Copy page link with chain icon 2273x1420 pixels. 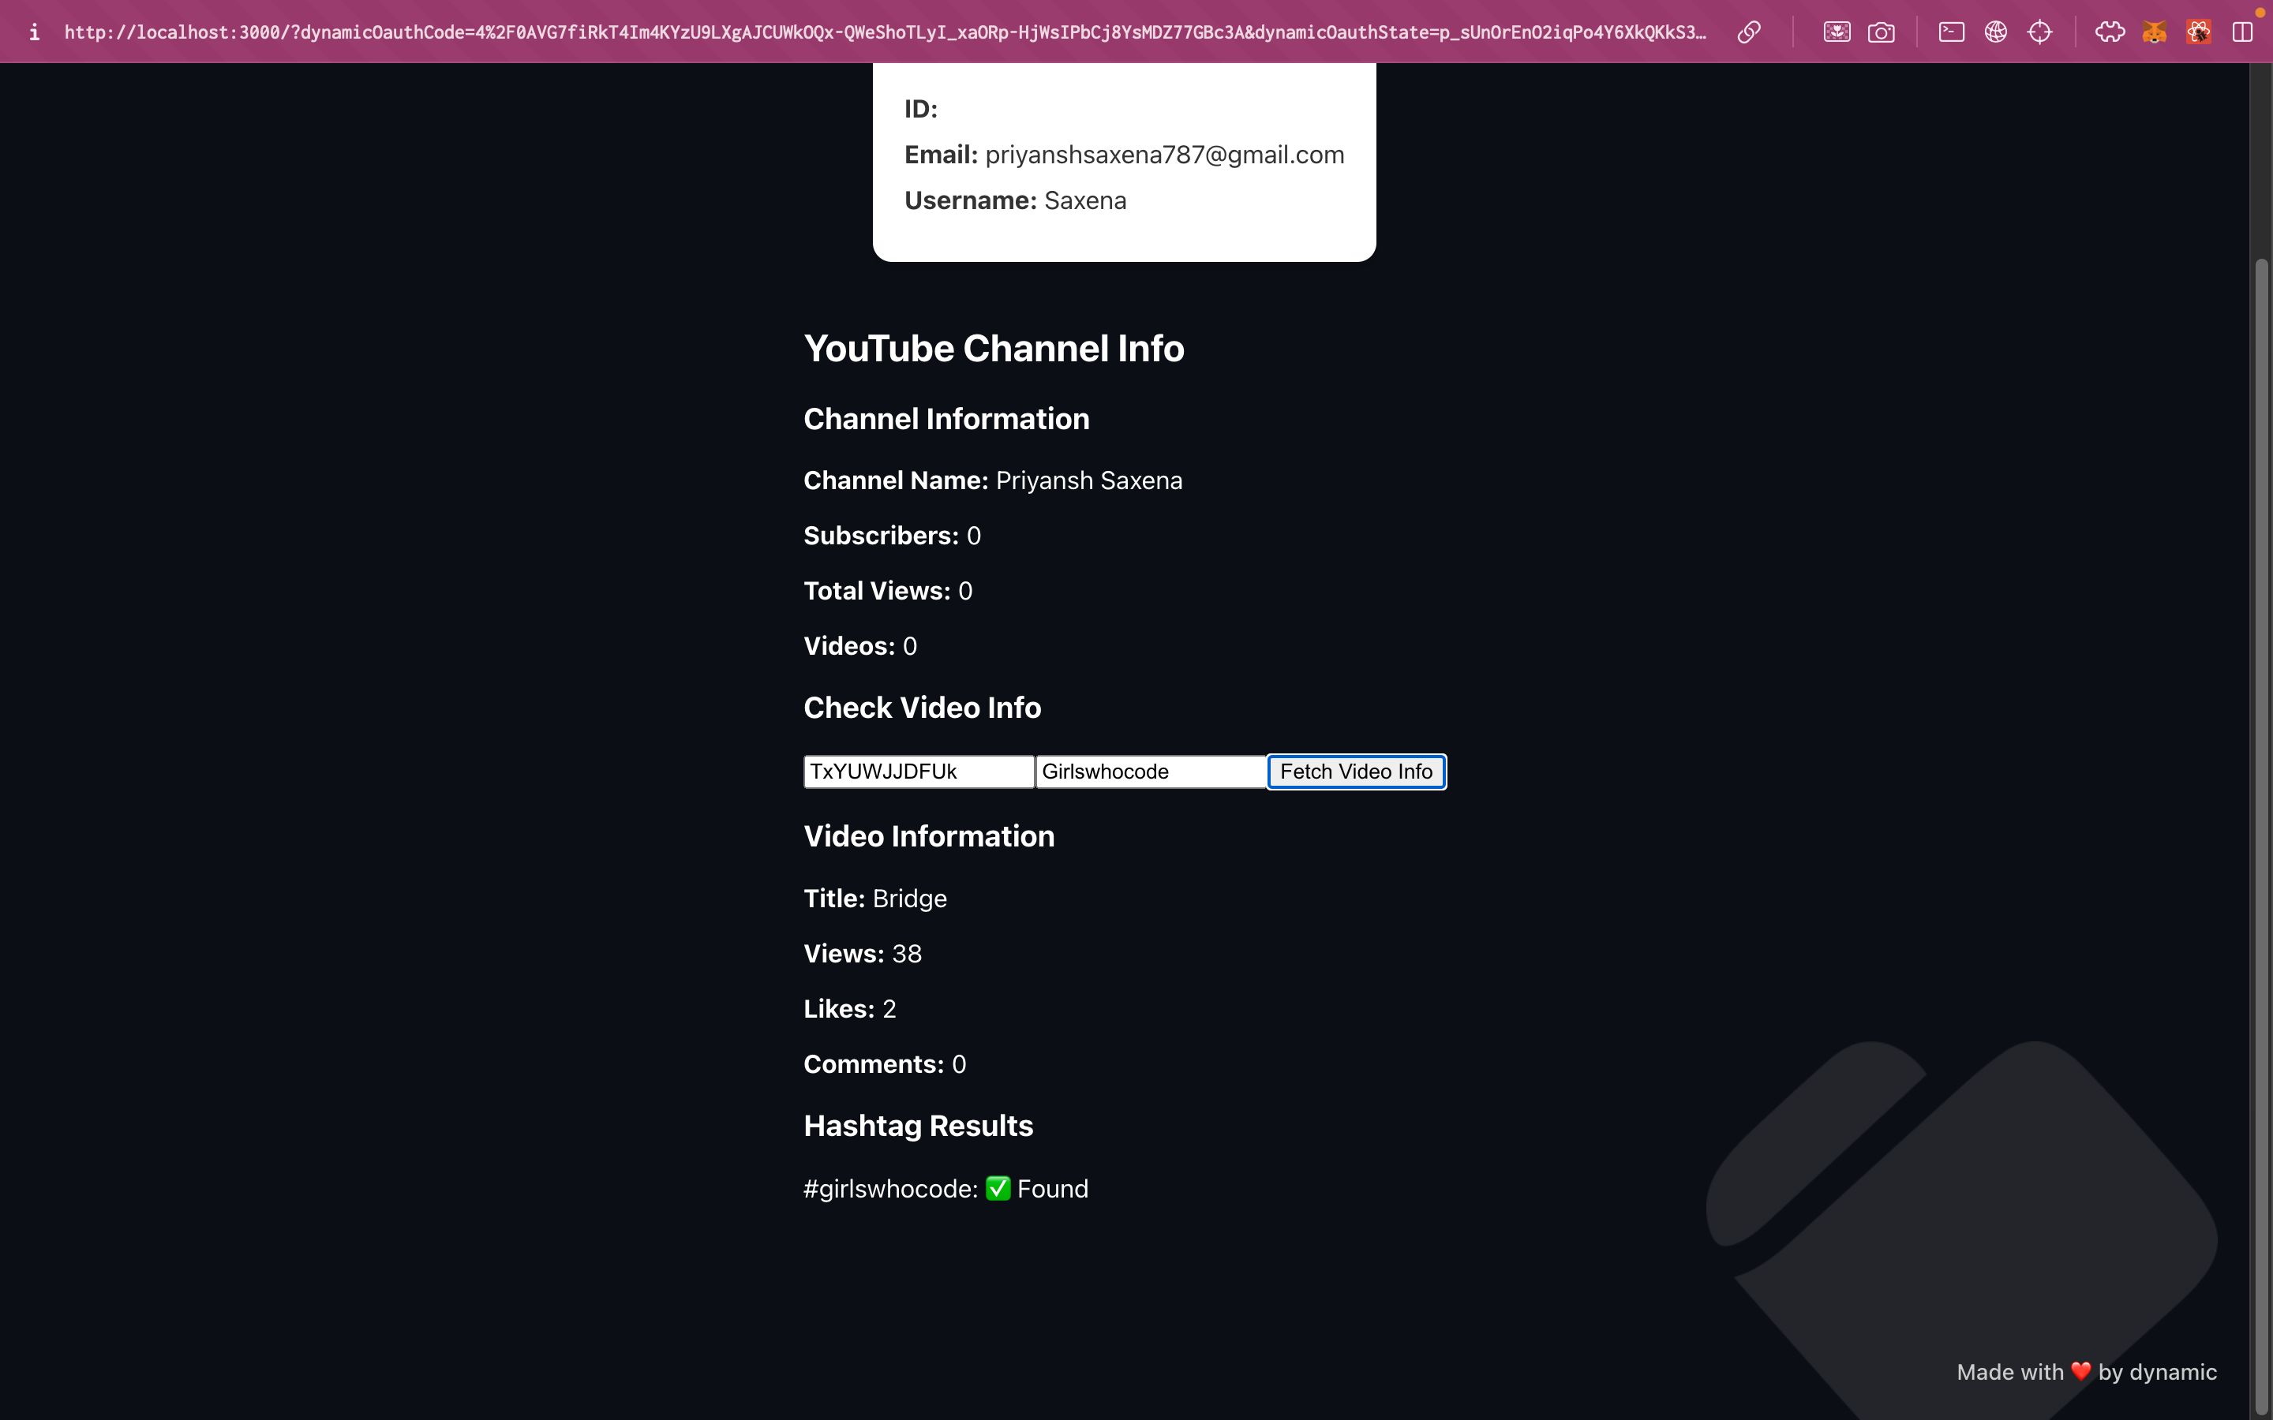(x=1748, y=32)
